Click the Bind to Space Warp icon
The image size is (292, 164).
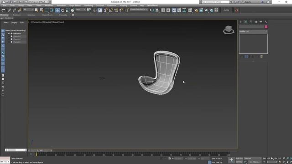pos(19,10)
